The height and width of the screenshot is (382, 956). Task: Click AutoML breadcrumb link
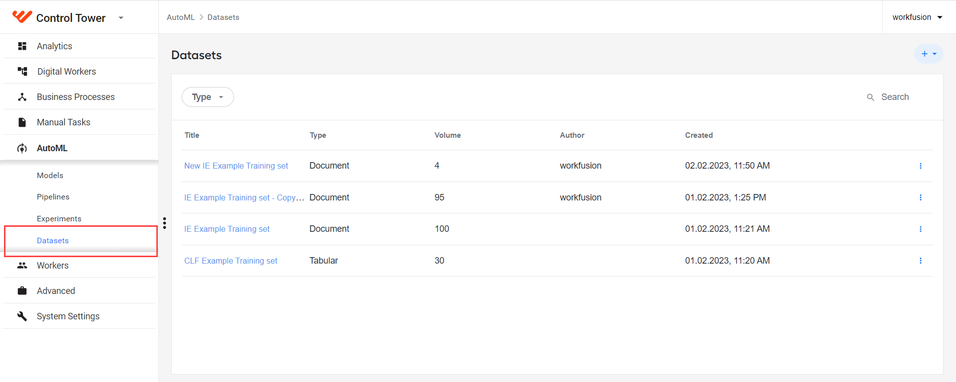181,17
